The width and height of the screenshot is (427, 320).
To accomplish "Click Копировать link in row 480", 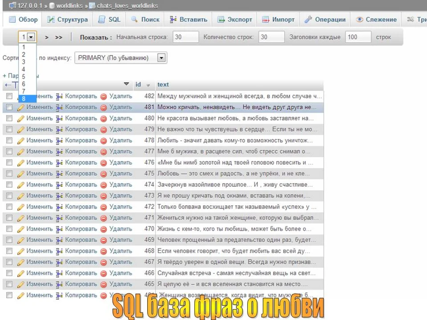I will [x=81, y=118].
